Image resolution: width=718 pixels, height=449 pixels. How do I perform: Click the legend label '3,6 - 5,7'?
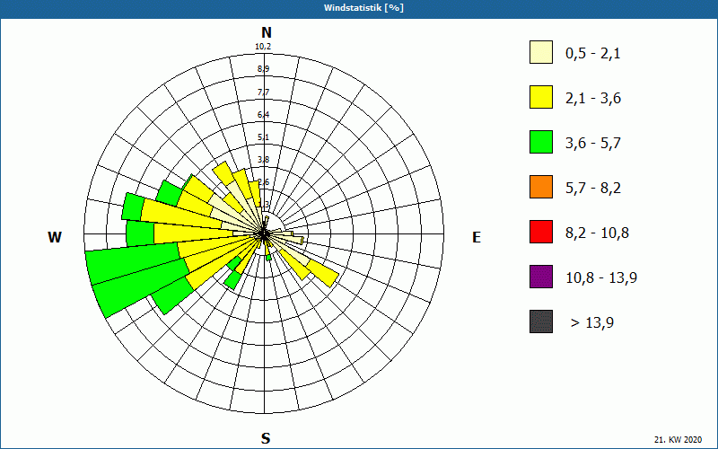[x=593, y=144]
